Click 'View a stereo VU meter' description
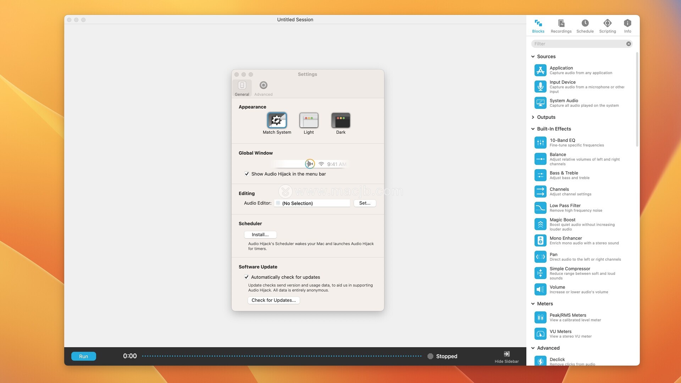Image resolution: width=681 pixels, height=383 pixels. tap(570, 337)
